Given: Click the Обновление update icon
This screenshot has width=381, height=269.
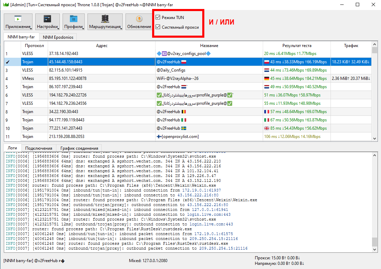Looking at the screenshot, I should (x=139, y=19).
